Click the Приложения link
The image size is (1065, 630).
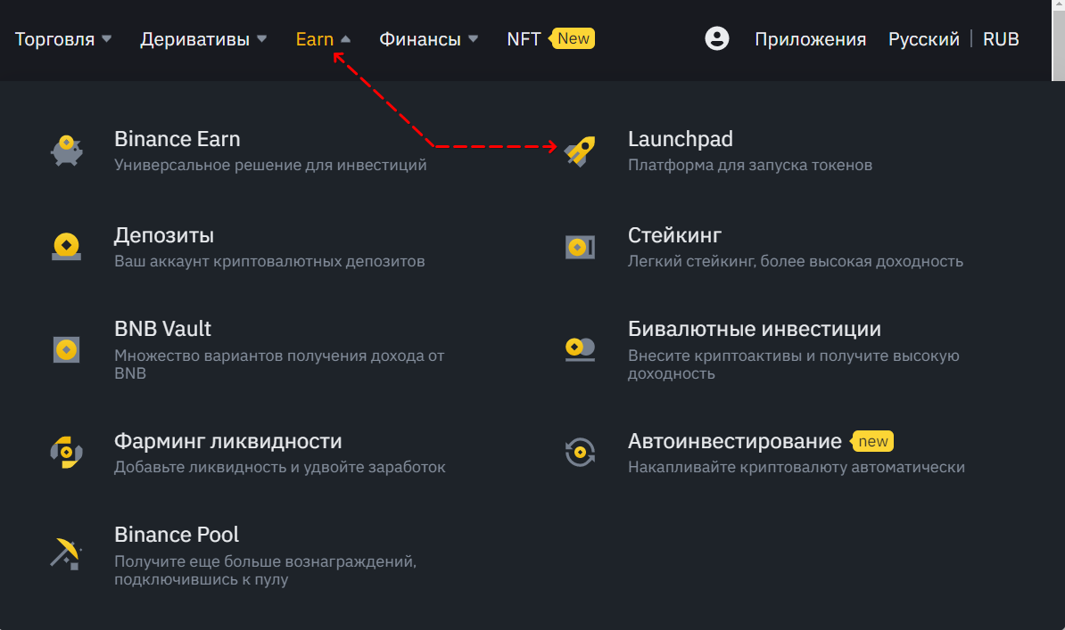(x=810, y=39)
